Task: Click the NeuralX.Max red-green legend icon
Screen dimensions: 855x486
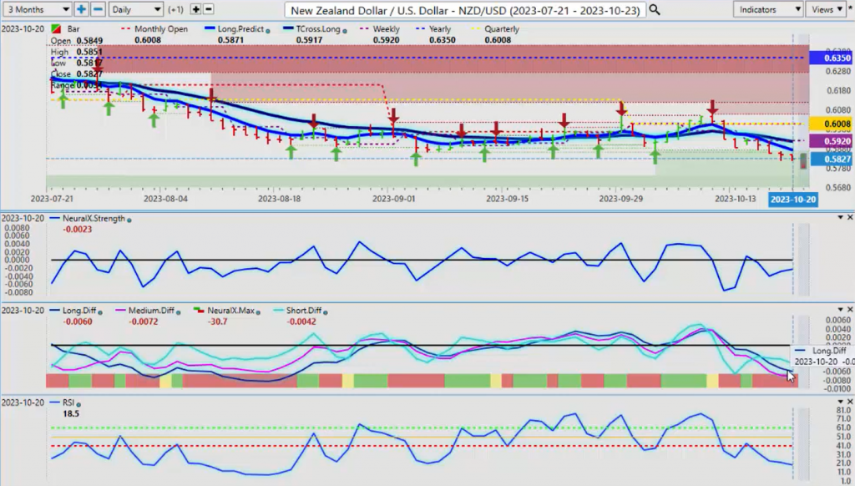Action: click(199, 311)
